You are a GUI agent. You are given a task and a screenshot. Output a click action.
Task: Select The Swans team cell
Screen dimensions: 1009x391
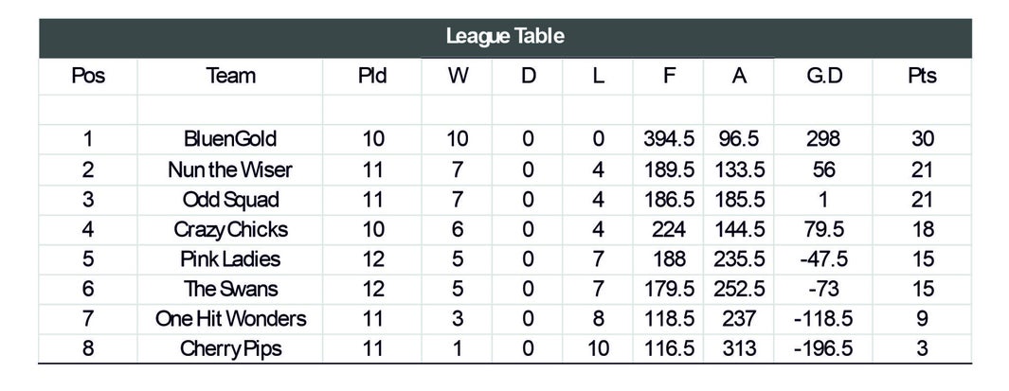click(230, 289)
